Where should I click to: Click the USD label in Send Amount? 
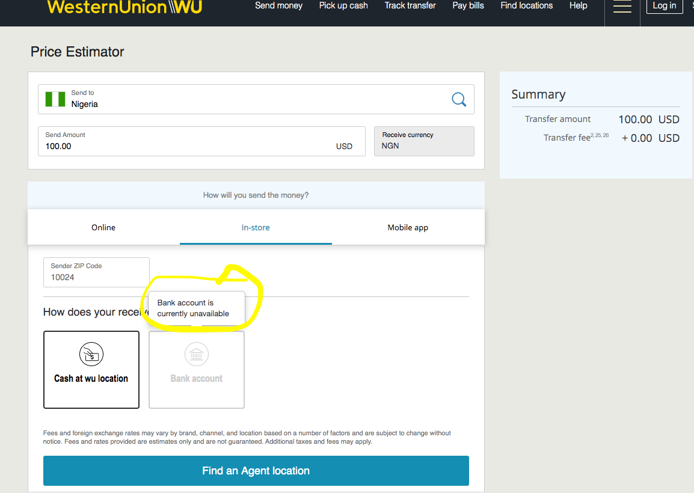[x=344, y=147]
